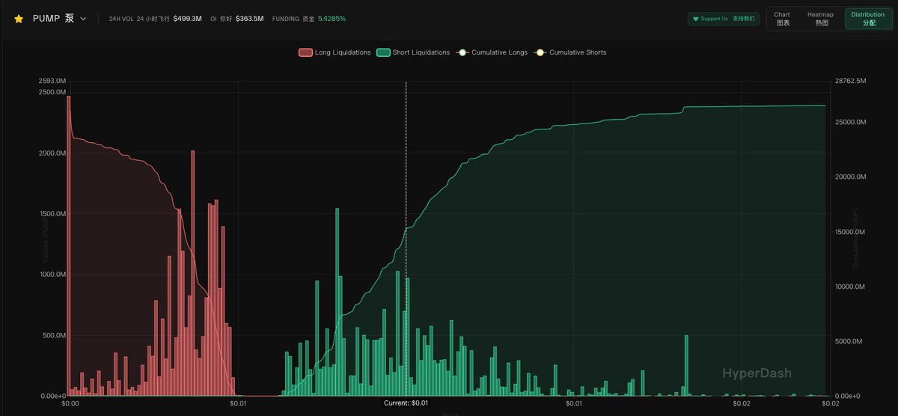Viewport: 898px width, 416px height.
Task: Toggle Cumulative Longs legend line
Action: coord(491,52)
